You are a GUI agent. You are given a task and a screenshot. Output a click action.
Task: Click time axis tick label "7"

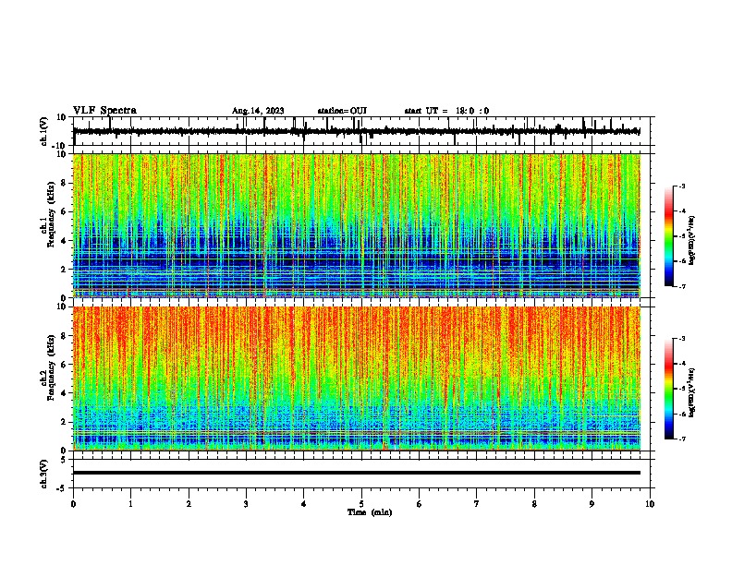[x=477, y=504]
